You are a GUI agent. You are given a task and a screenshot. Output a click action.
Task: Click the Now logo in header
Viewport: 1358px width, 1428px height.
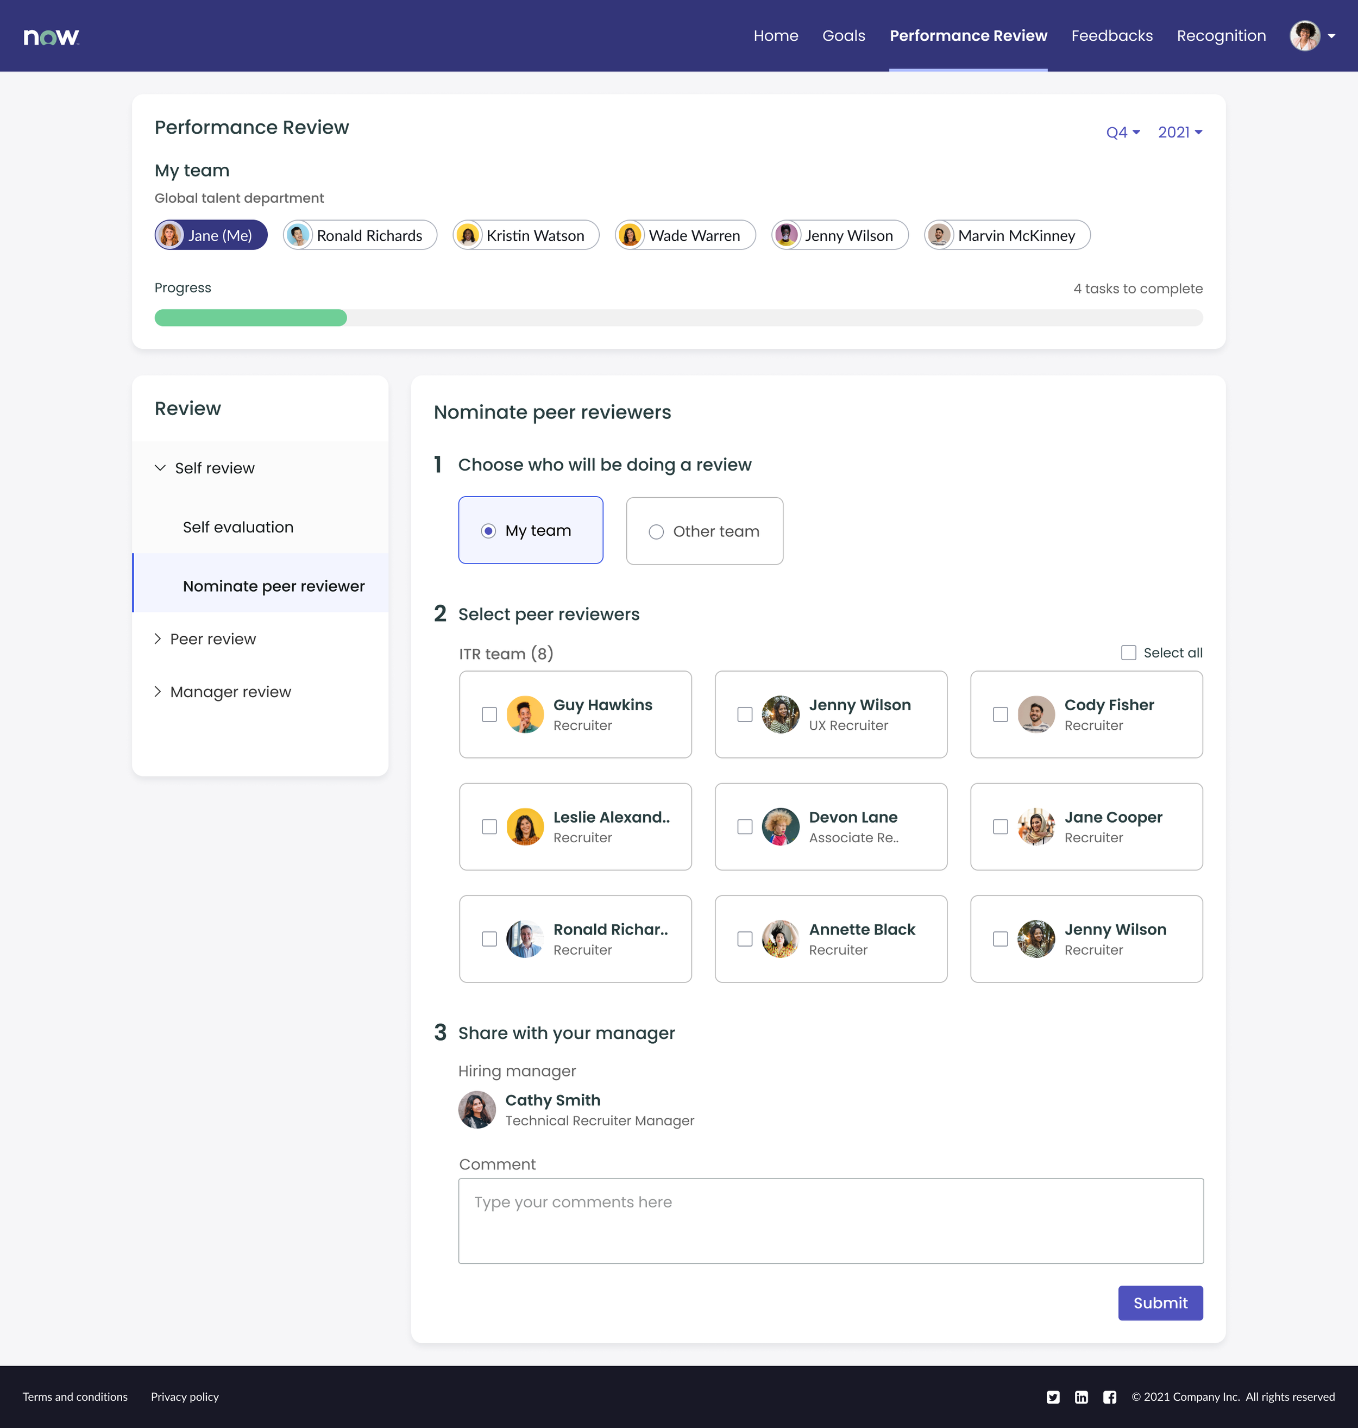(x=51, y=36)
